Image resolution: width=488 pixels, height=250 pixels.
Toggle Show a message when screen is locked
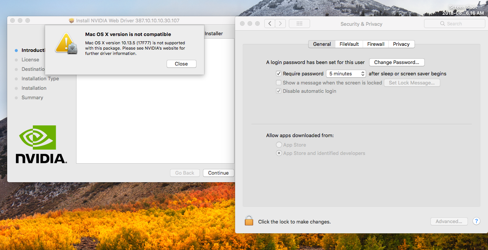[279, 83]
